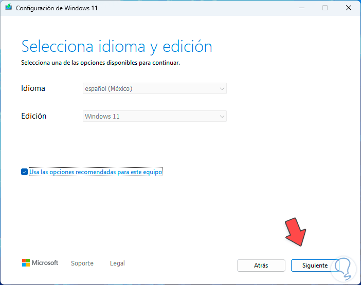Click the Windows 11 Setup title bar icon
This screenshot has height=285, width=361.
tap(9, 7)
